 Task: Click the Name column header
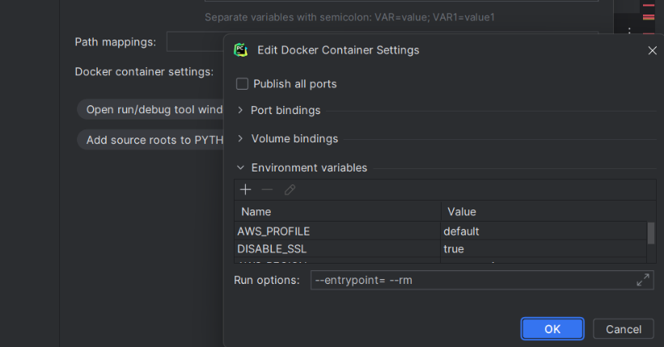[337, 211]
